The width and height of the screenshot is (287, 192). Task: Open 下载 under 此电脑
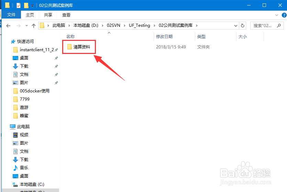(x=24, y=159)
